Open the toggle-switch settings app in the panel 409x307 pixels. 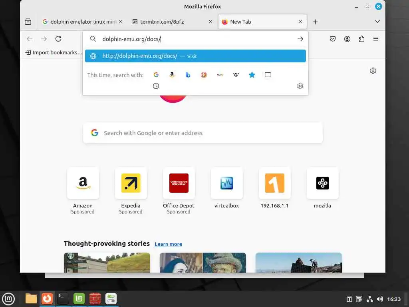[111, 299]
